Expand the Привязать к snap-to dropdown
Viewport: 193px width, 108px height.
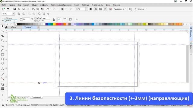pyautogui.click(x=125, y=9)
